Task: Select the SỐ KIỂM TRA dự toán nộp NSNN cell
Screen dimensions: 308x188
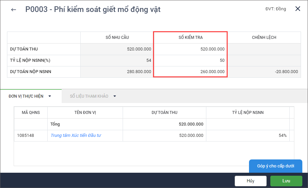Action: (190, 72)
